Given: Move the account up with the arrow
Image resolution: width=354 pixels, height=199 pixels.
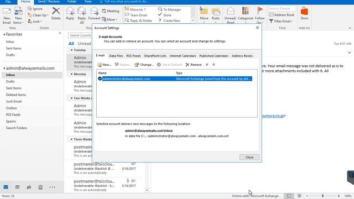Looking at the screenshot, I should click(207, 65).
